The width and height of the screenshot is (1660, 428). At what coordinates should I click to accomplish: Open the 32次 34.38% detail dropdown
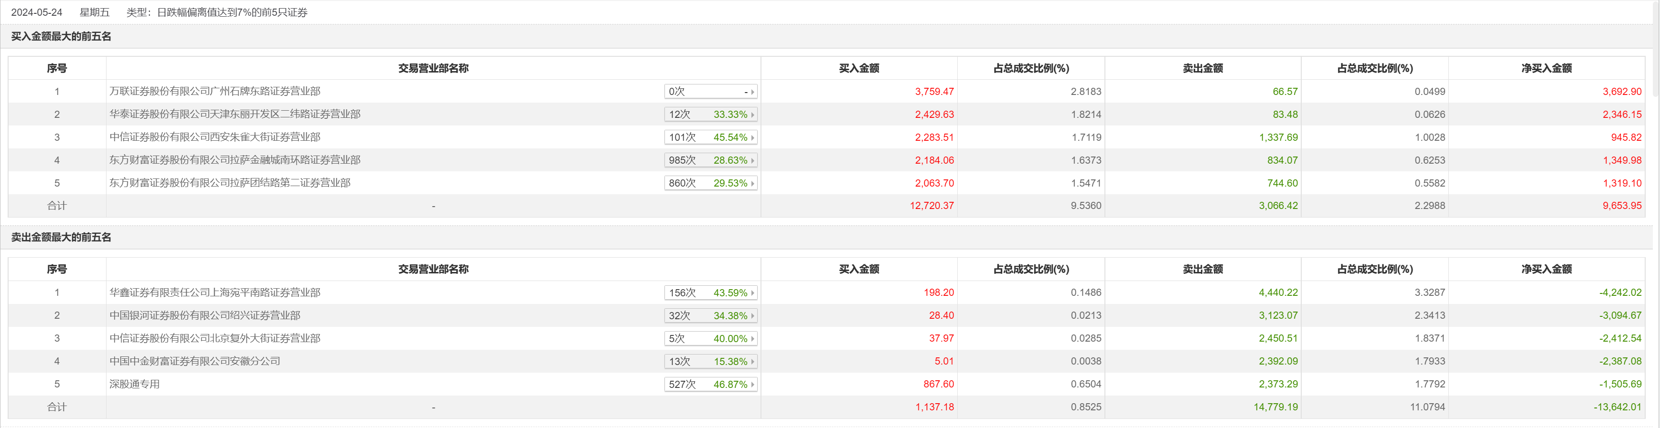tap(710, 315)
